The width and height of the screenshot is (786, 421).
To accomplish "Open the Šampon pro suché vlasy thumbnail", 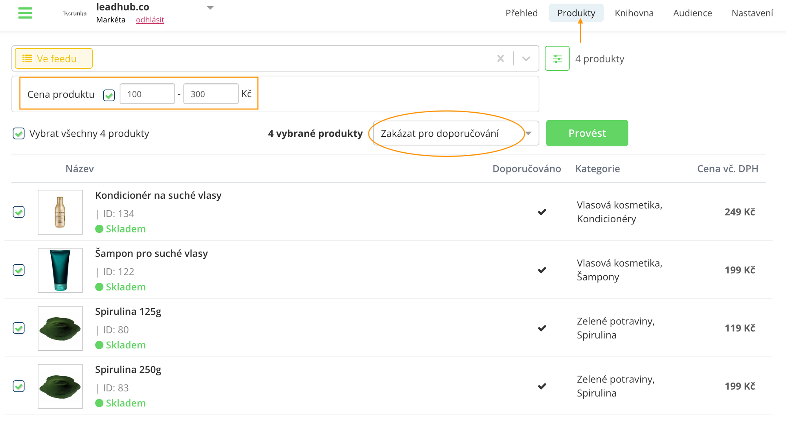I will [60, 270].
